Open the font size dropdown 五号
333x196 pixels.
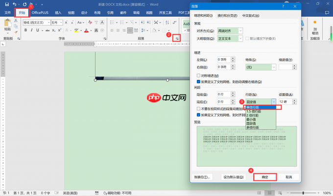tap(61, 23)
